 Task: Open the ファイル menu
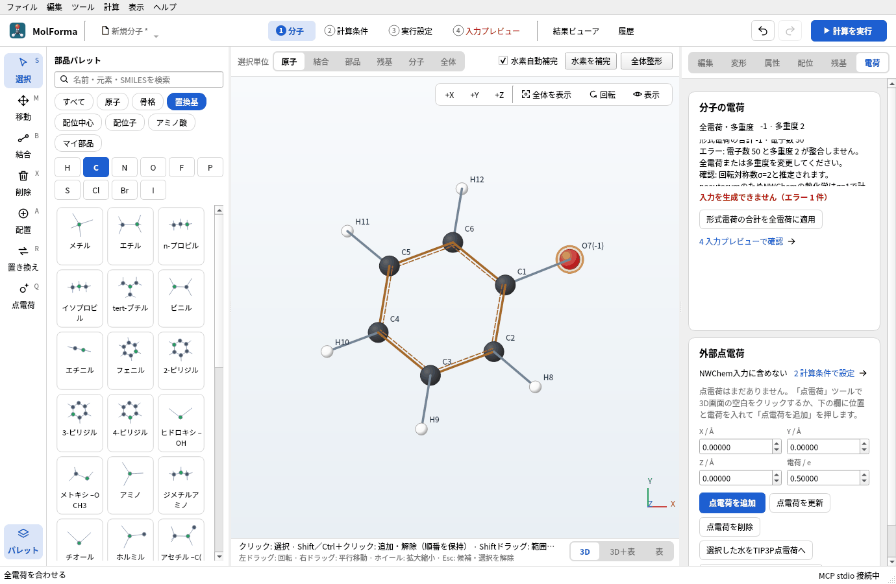pos(22,7)
